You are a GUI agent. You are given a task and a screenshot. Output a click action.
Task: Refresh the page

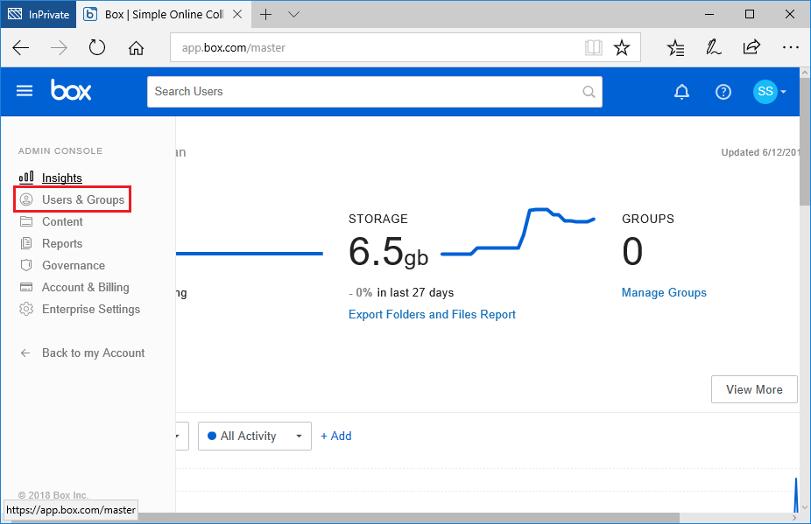pyautogui.click(x=96, y=47)
